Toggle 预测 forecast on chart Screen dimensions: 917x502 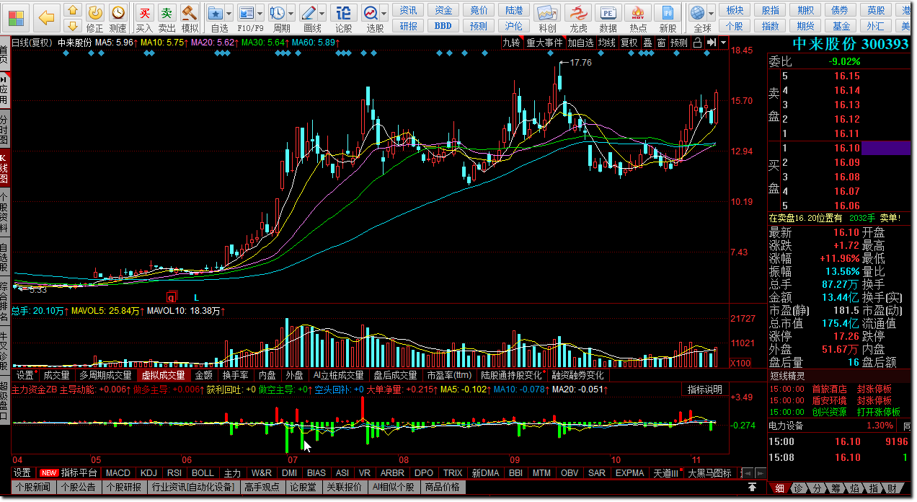tap(679, 43)
